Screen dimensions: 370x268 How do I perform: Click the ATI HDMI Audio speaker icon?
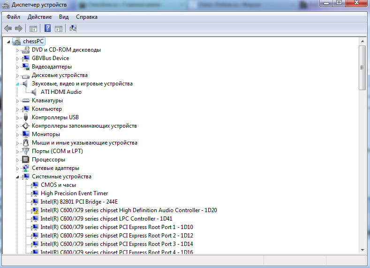(x=34, y=92)
